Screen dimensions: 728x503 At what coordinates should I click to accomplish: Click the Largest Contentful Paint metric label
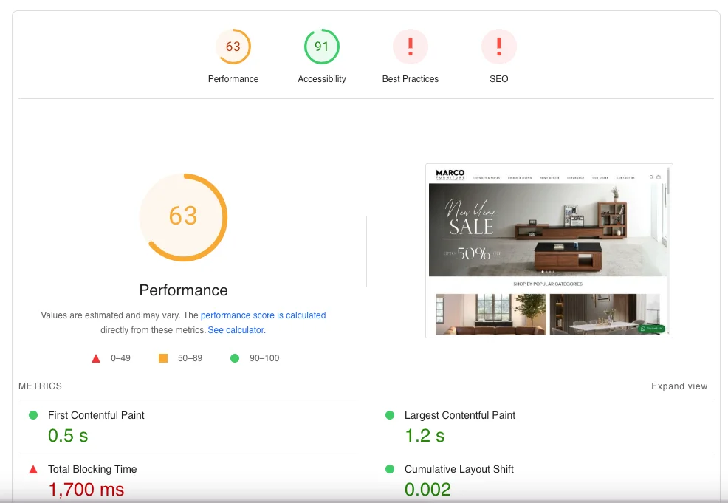(460, 415)
